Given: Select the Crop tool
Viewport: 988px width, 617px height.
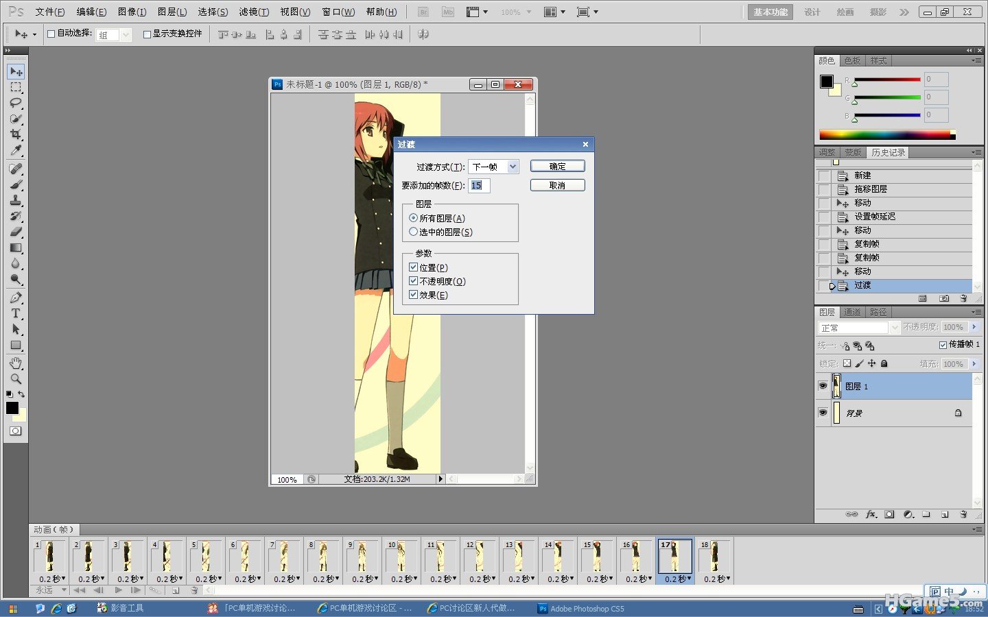Looking at the screenshot, I should coord(16,135).
